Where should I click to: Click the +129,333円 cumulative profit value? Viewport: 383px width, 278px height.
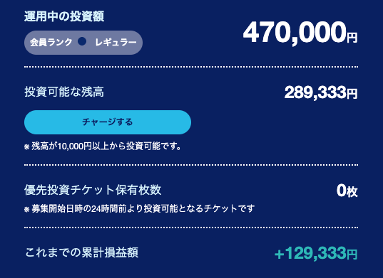click(316, 253)
